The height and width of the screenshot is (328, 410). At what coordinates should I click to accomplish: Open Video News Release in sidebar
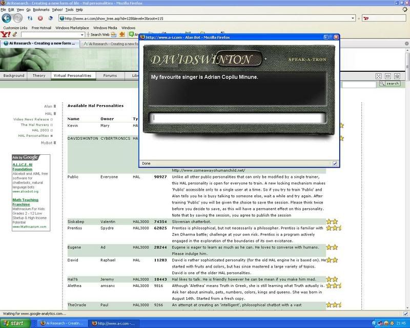coord(31,119)
